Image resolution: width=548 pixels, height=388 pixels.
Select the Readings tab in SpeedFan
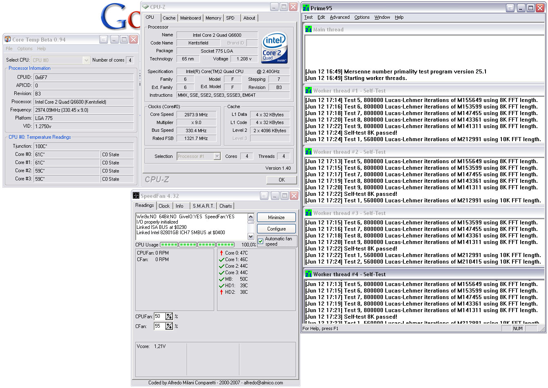[x=145, y=205]
